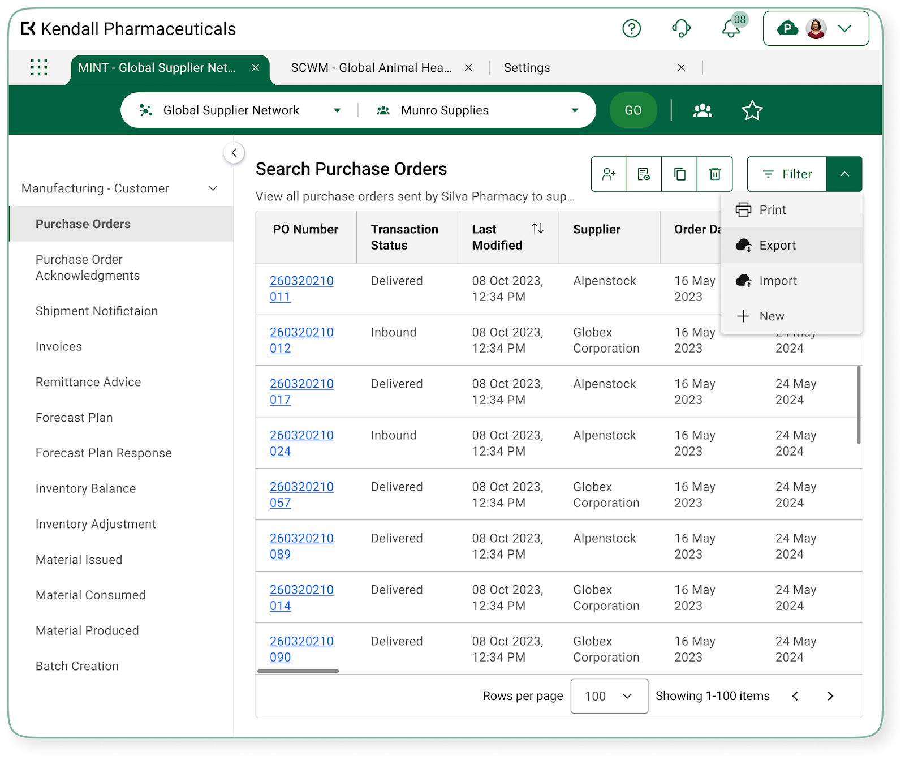The width and height of the screenshot is (905, 760).
Task: Choose Export from the actions menu
Action: (791, 246)
